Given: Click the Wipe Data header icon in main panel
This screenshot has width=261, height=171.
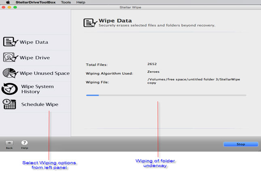Looking at the screenshot, I should [90, 23].
